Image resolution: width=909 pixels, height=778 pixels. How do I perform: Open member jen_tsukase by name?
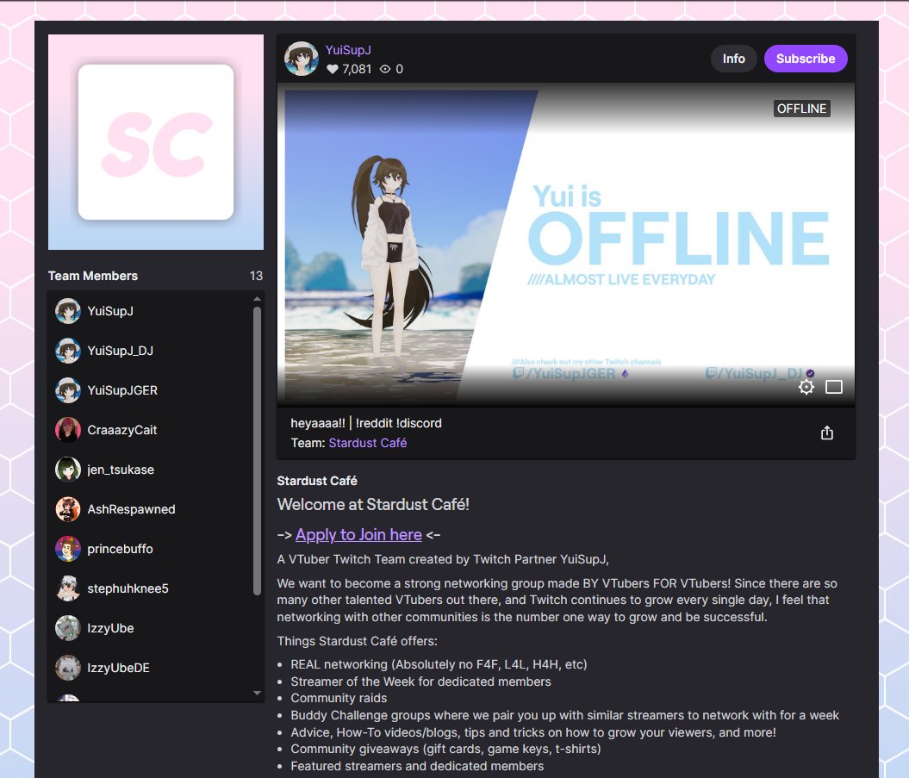click(121, 470)
